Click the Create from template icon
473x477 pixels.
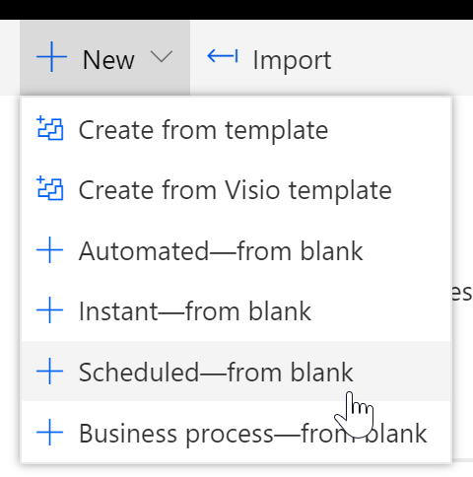49,128
